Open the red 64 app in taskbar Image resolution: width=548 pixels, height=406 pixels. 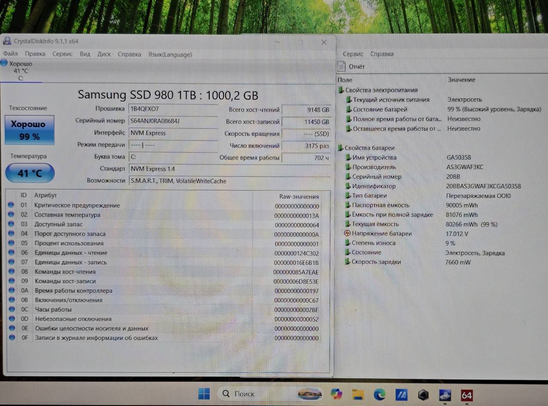tap(467, 395)
